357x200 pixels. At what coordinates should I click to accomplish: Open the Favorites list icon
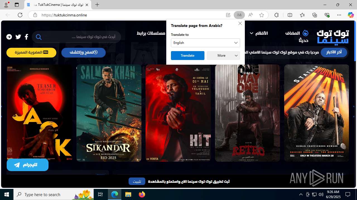(302, 15)
